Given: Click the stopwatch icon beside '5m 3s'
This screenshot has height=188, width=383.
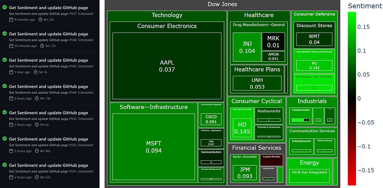Looking at the screenshot, I should 36,72.
